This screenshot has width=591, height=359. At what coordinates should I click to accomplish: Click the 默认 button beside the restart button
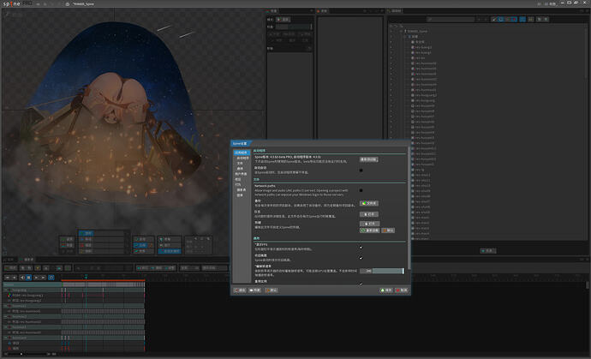pyautogui.click(x=390, y=230)
